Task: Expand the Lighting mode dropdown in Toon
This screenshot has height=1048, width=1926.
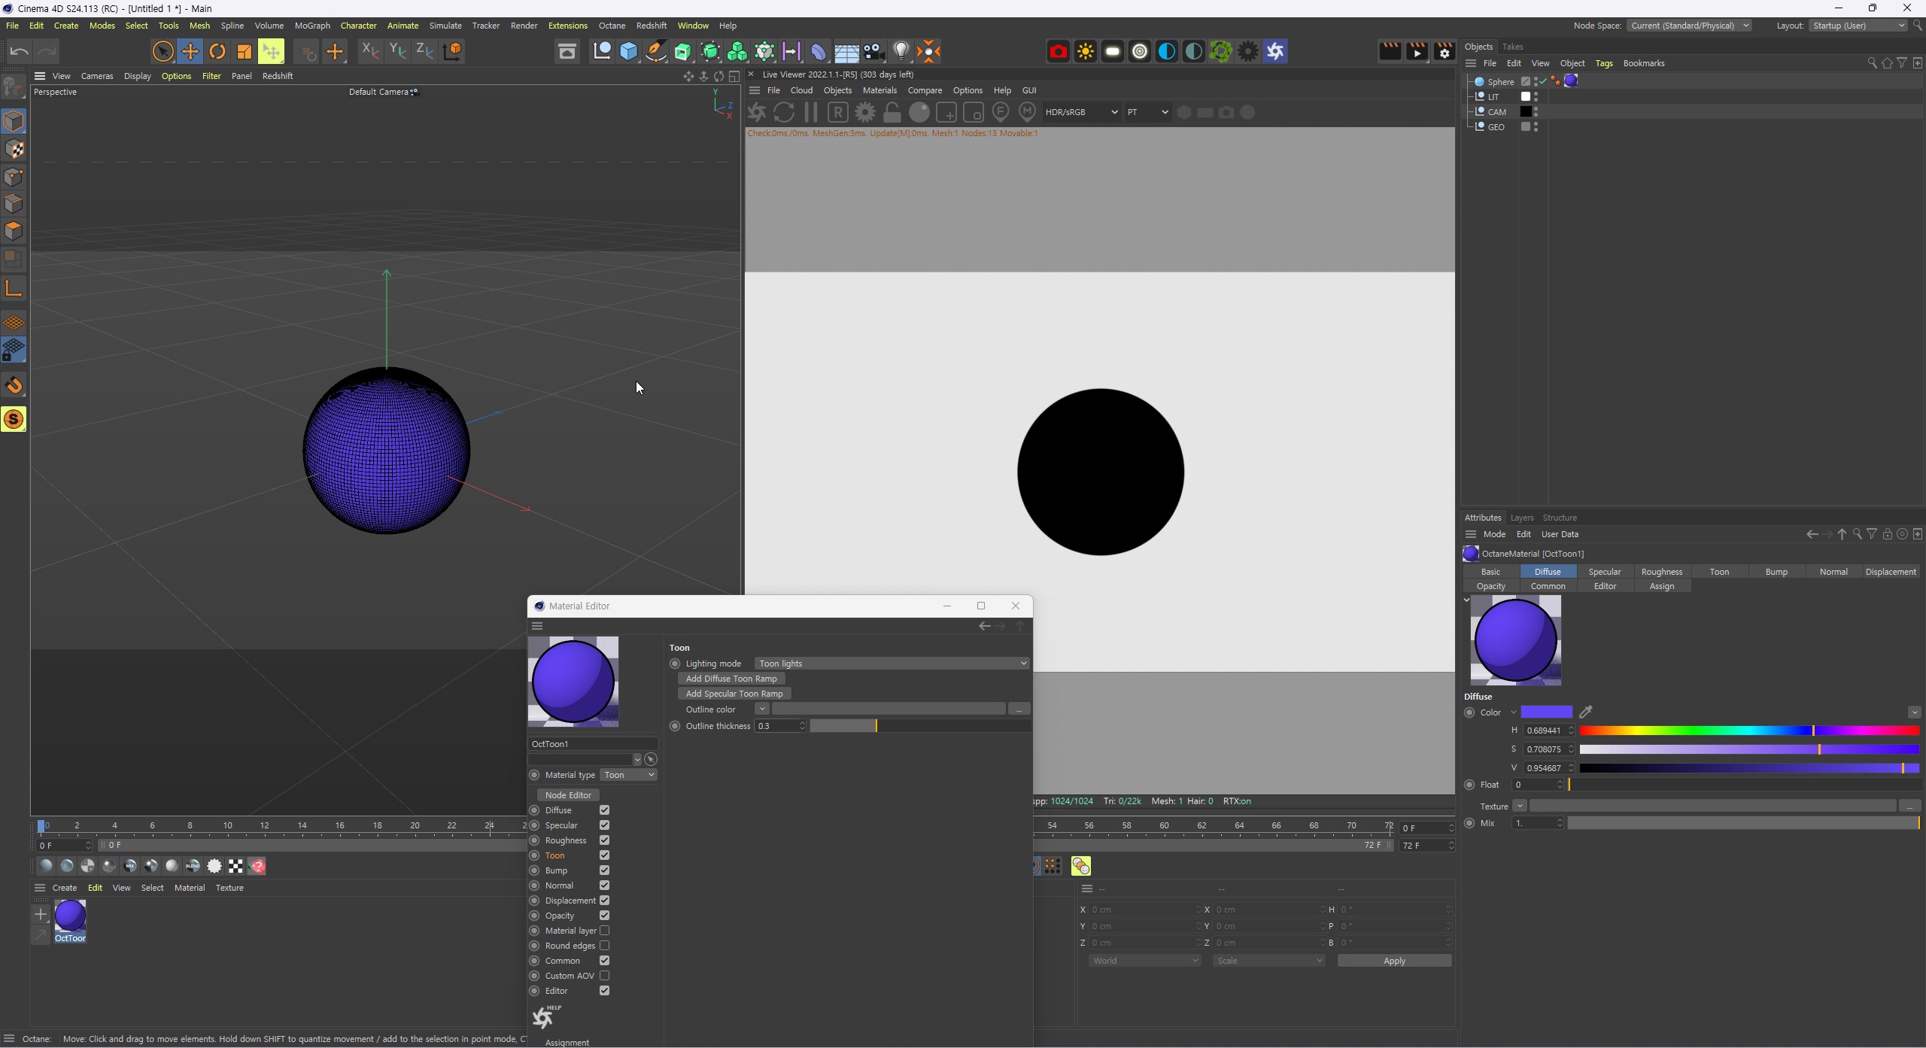Action: pos(1023,662)
